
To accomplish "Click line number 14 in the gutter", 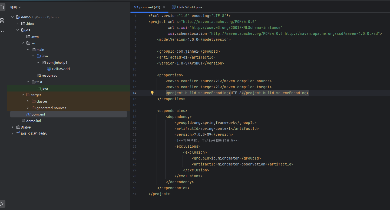I will tap(135, 93).
